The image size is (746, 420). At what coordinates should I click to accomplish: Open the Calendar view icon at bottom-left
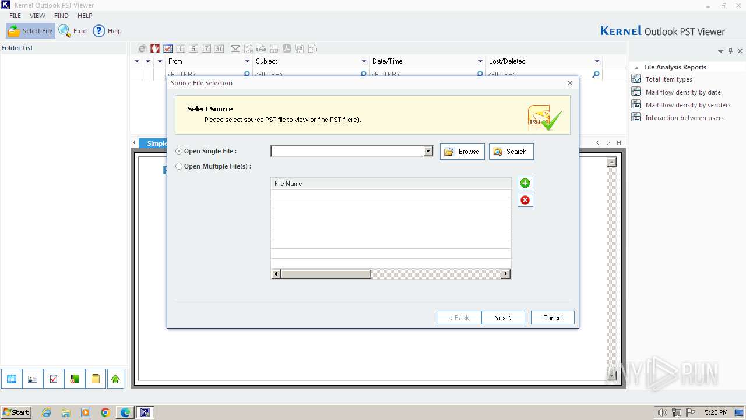[x=11, y=379]
